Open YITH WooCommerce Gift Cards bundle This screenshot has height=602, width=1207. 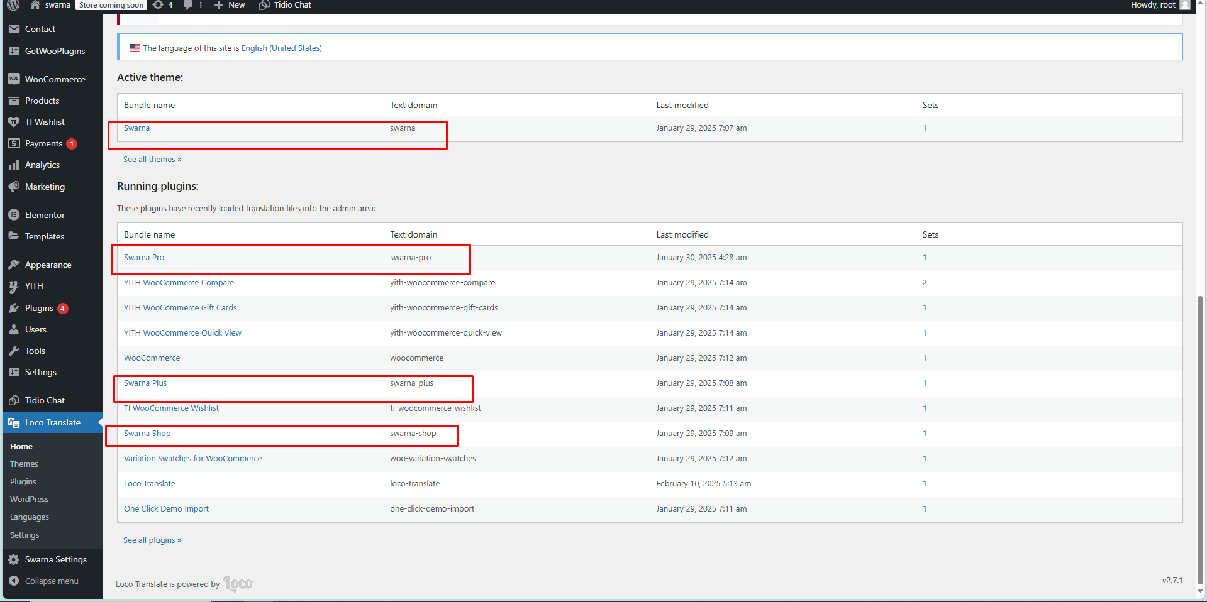pyautogui.click(x=180, y=307)
